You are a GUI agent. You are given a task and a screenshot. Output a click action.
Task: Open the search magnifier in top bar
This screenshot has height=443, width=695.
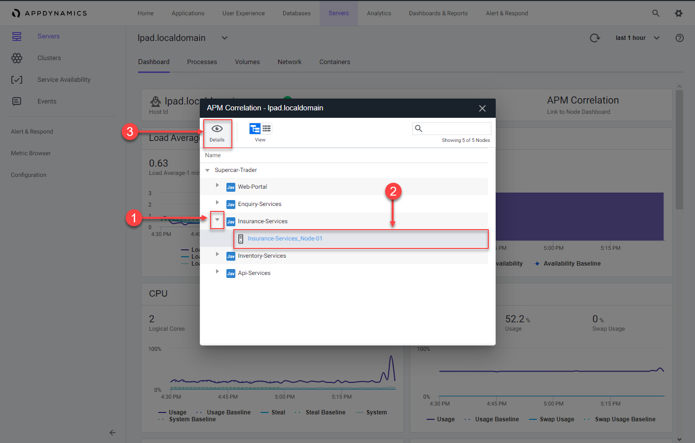tap(656, 13)
